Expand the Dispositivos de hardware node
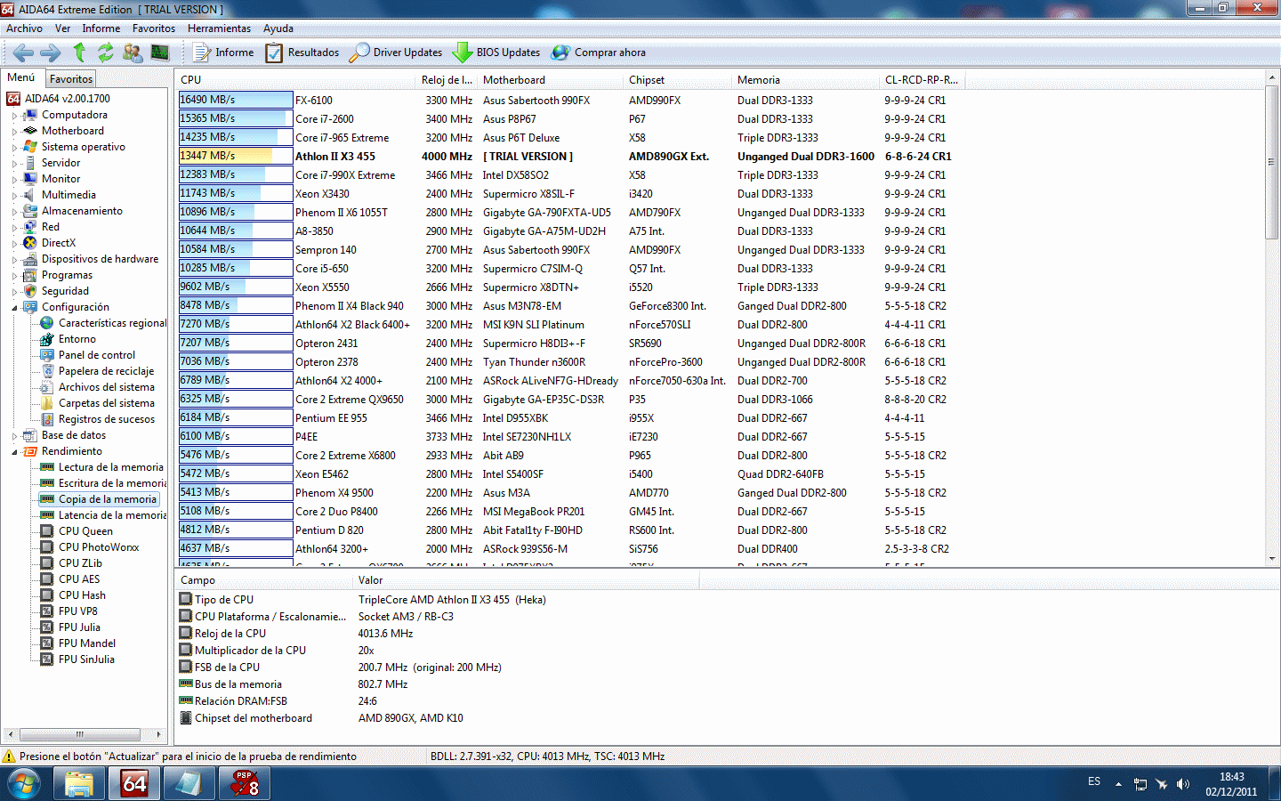The height and width of the screenshot is (801, 1281). click(x=14, y=260)
